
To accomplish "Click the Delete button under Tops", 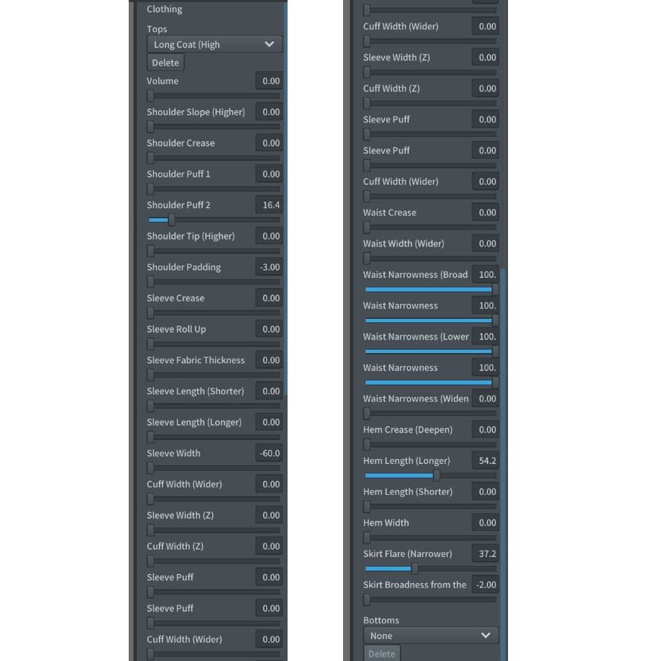I will [165, 63].
